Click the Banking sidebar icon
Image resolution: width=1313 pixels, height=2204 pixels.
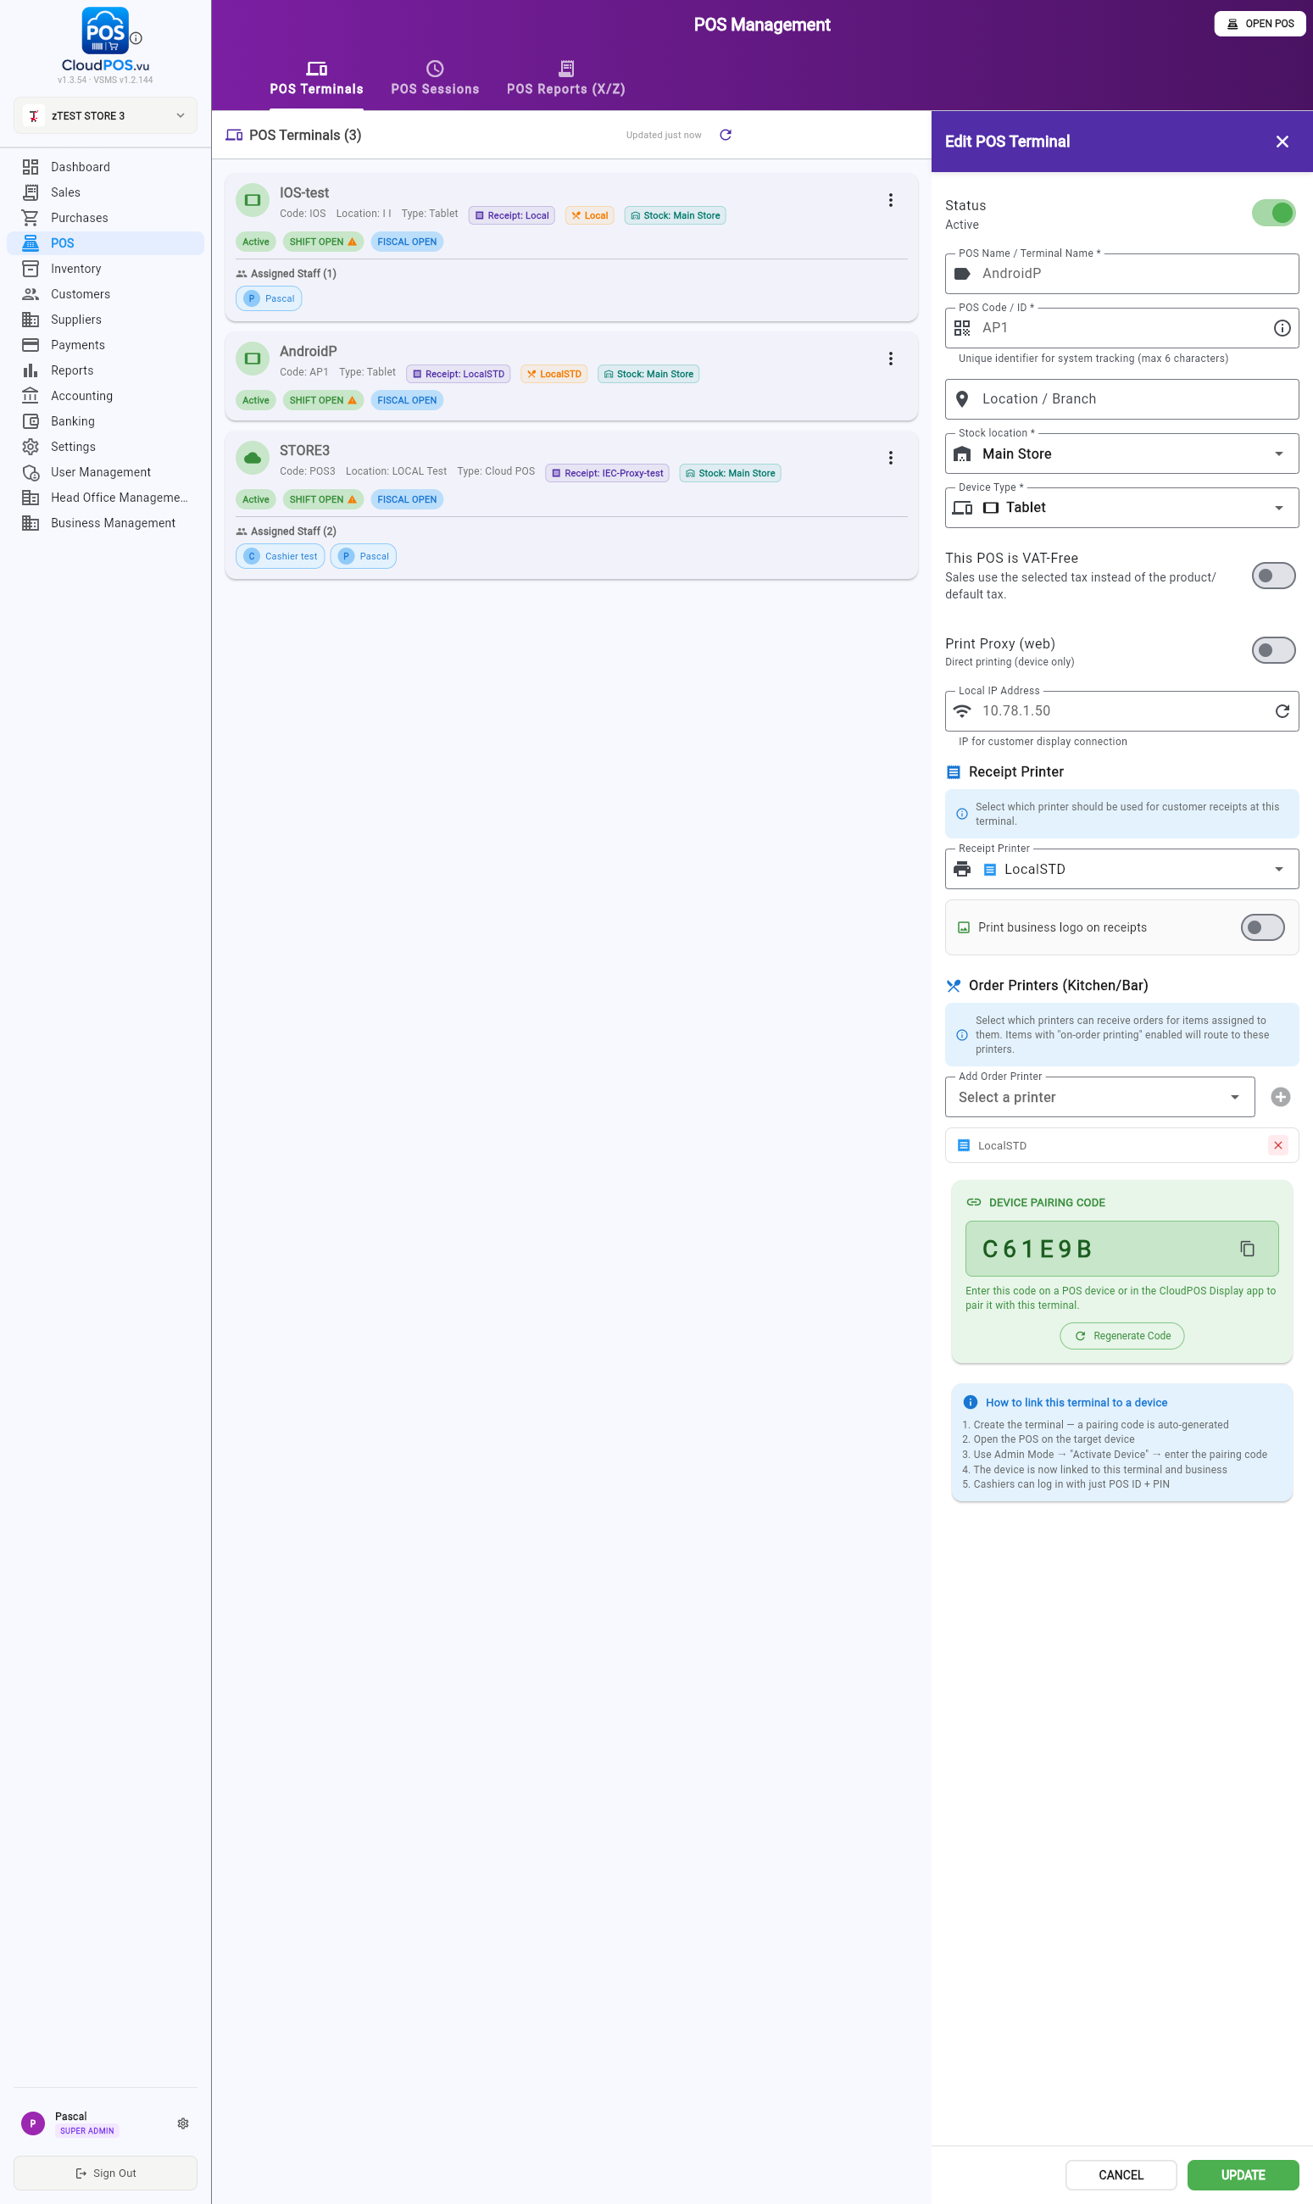(x=30, y=421)
